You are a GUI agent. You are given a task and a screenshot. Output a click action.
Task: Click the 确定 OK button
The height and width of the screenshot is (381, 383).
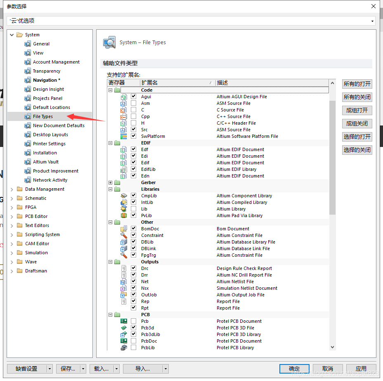[294, 369]
